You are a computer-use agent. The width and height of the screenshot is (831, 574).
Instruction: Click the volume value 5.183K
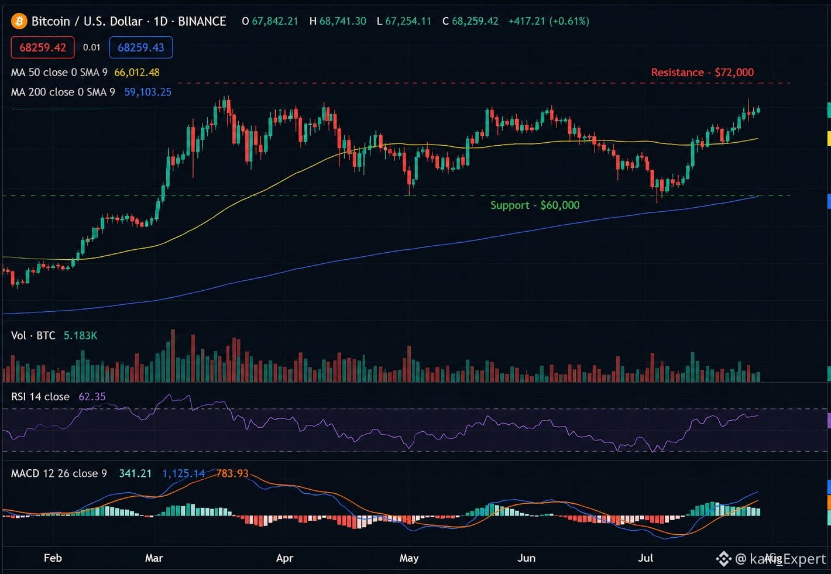[x=81, y=336]
